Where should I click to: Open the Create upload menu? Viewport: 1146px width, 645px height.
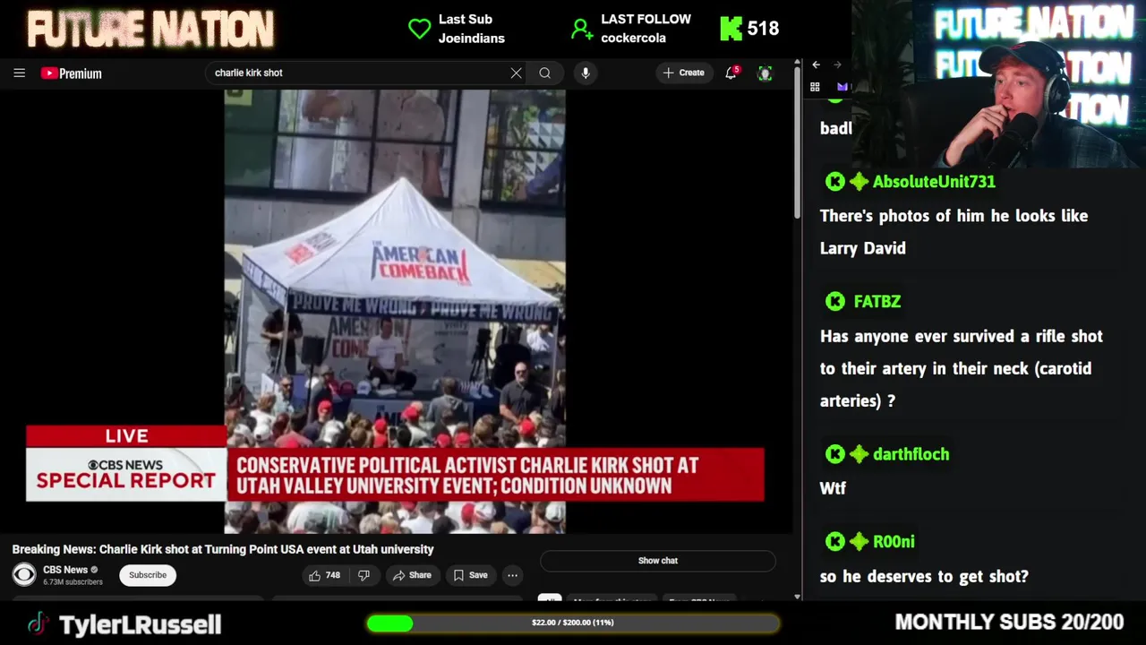[684, 73]
